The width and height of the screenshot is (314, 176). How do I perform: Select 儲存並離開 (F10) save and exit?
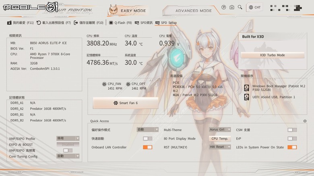click(89, 23)
